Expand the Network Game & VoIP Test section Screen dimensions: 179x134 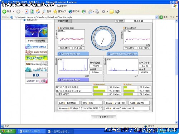click(x=122, y=54)
